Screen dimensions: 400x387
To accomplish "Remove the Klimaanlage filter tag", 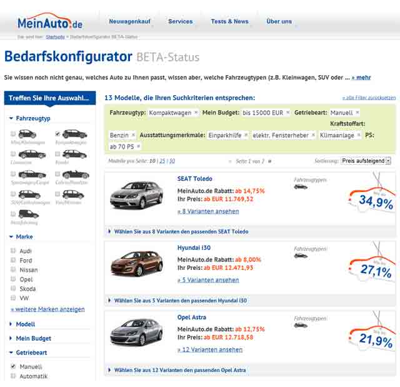I will point(359,135).
